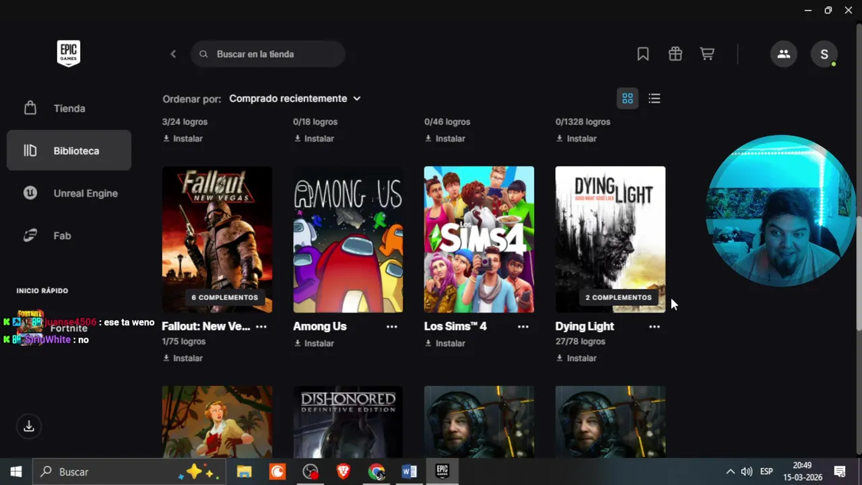Install Los Sims 4
This screenshot has height=485, width=862.
tap(444, 344)
